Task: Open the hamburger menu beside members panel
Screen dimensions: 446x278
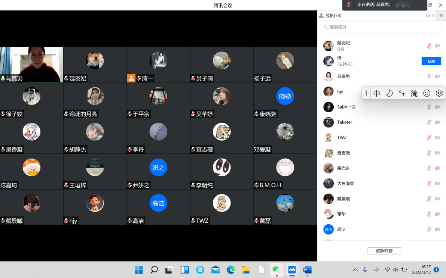Action: coord(441,16)
